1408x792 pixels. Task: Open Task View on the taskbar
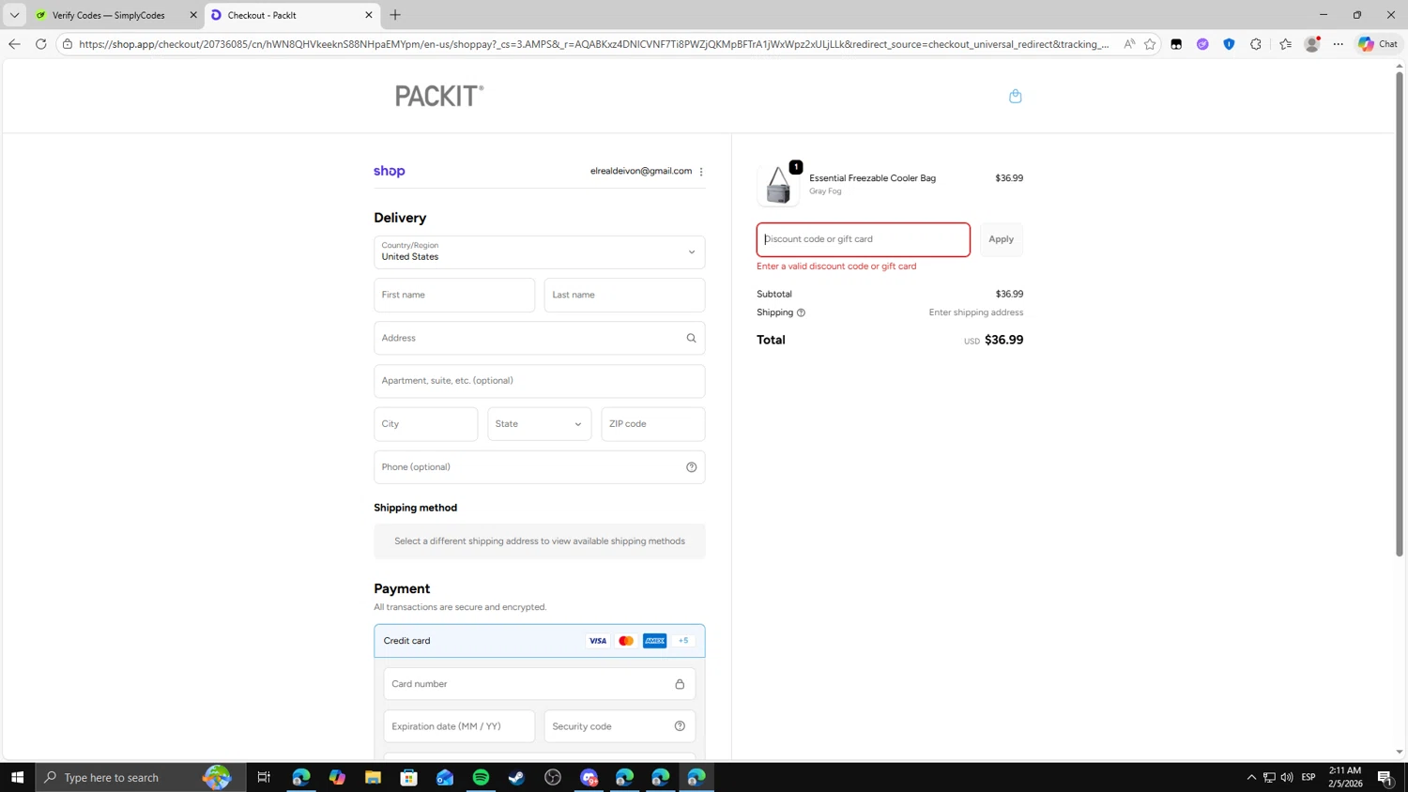point(264,777)
